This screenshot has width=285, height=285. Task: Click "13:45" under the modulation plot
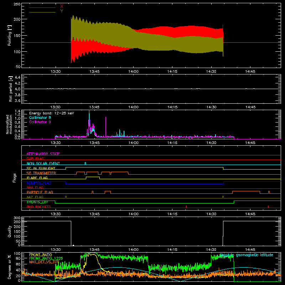coord(94,143)
